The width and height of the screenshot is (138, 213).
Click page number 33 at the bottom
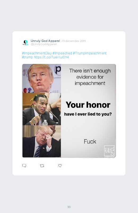[69, 207]
